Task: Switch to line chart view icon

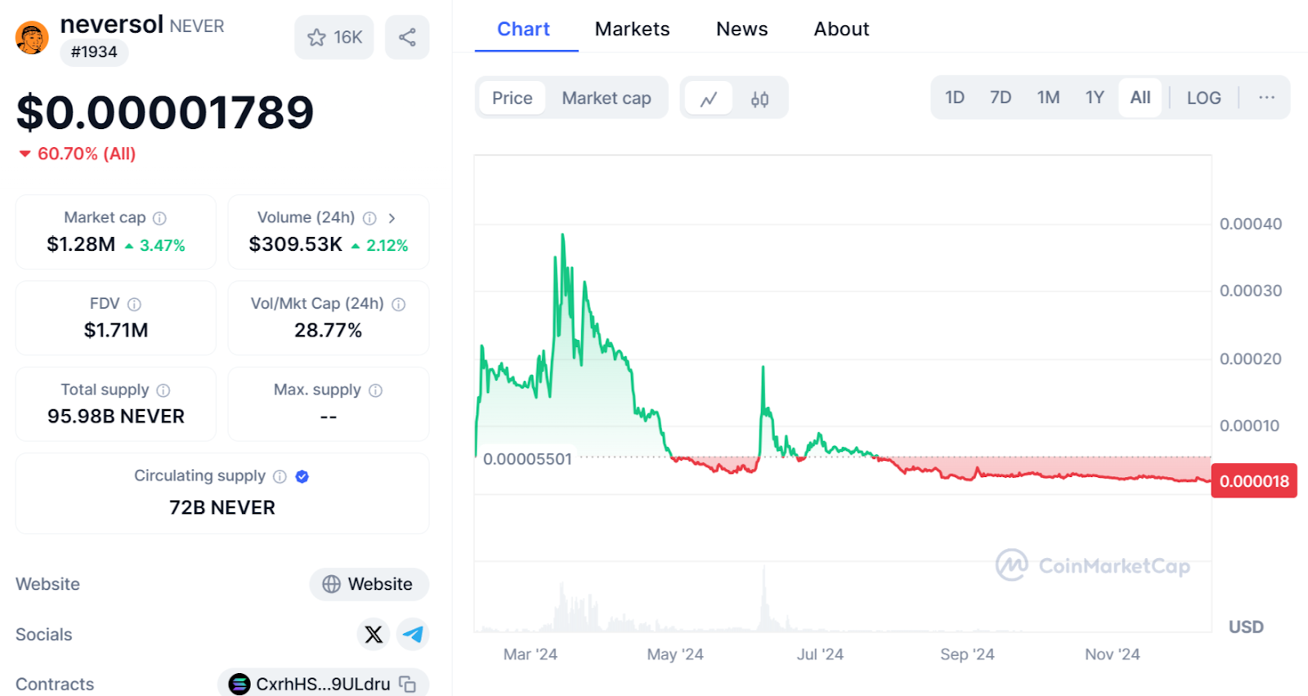Action: click(x=709, y=99)
